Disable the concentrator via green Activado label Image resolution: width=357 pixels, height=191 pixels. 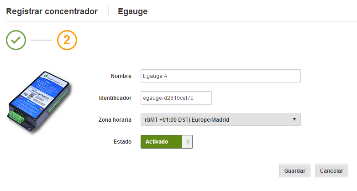click(157, 142)
